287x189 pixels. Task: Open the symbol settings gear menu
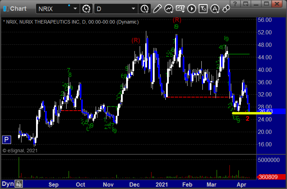point(86,9)
